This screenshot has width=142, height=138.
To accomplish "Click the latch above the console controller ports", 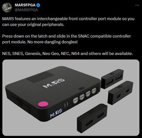I will pyautogui.click(x=81, y=88).
